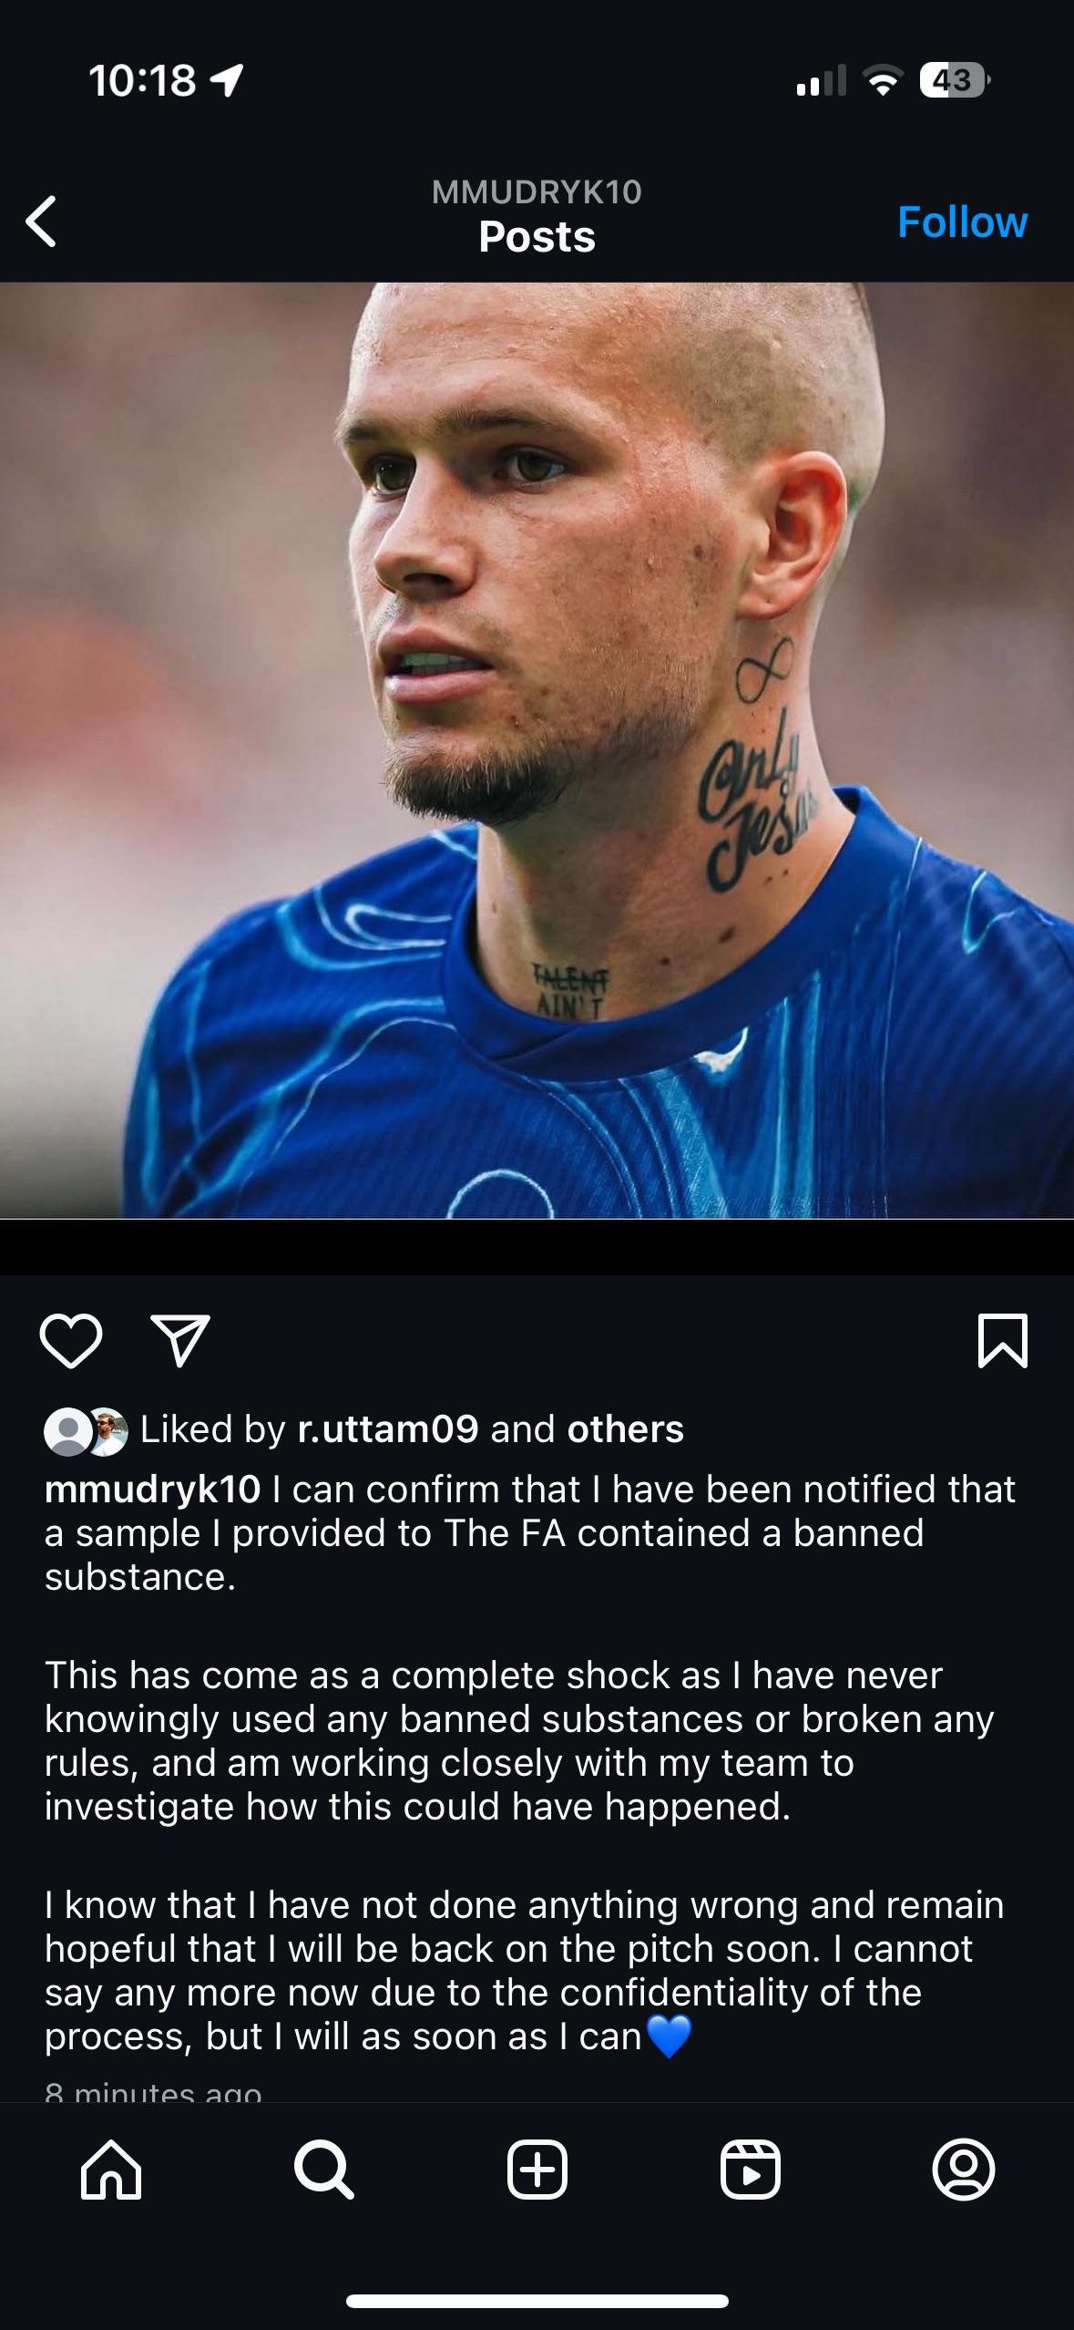
Task: Tap the home indicator bar
Action: click(537, 2302)
